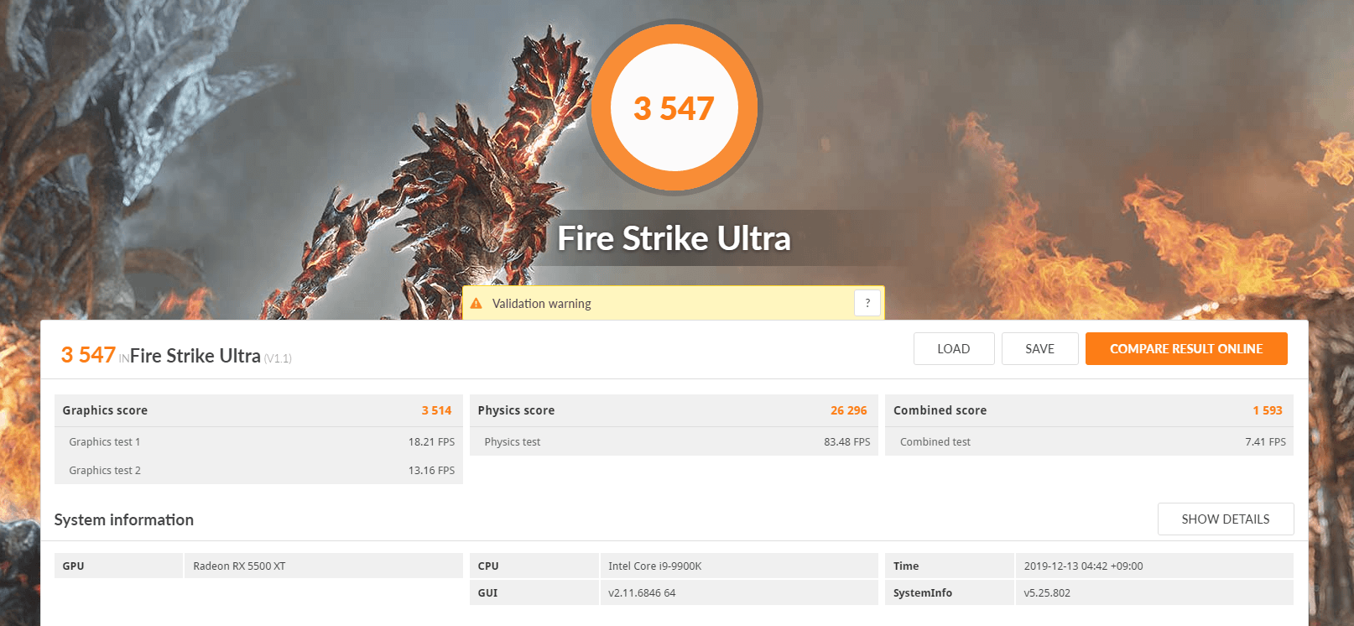This screenshot has width=1354, height=626.
Task: Click the Radeon RX 5500 XT value
Action: click(239, 566)
